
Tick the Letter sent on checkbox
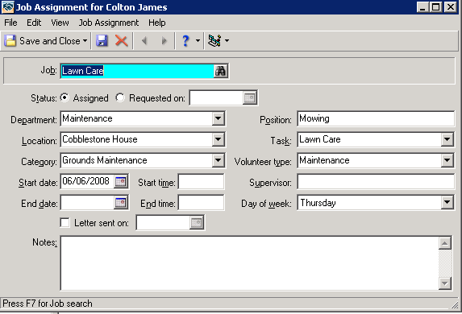pos(65,222)
